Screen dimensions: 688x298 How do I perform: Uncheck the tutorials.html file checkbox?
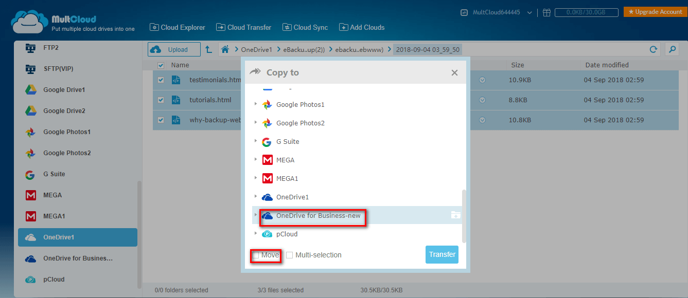tap(161, 100)
